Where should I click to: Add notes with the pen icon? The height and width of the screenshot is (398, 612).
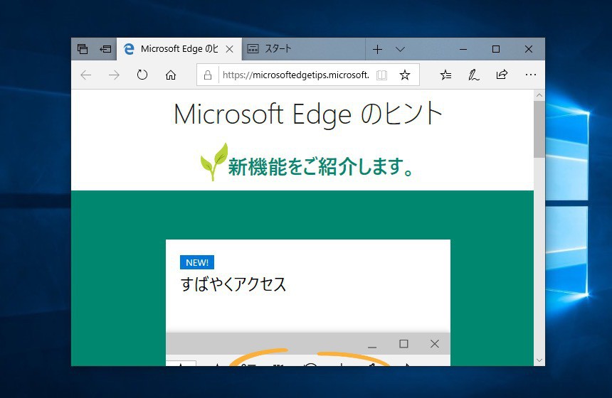click(473, 75)
